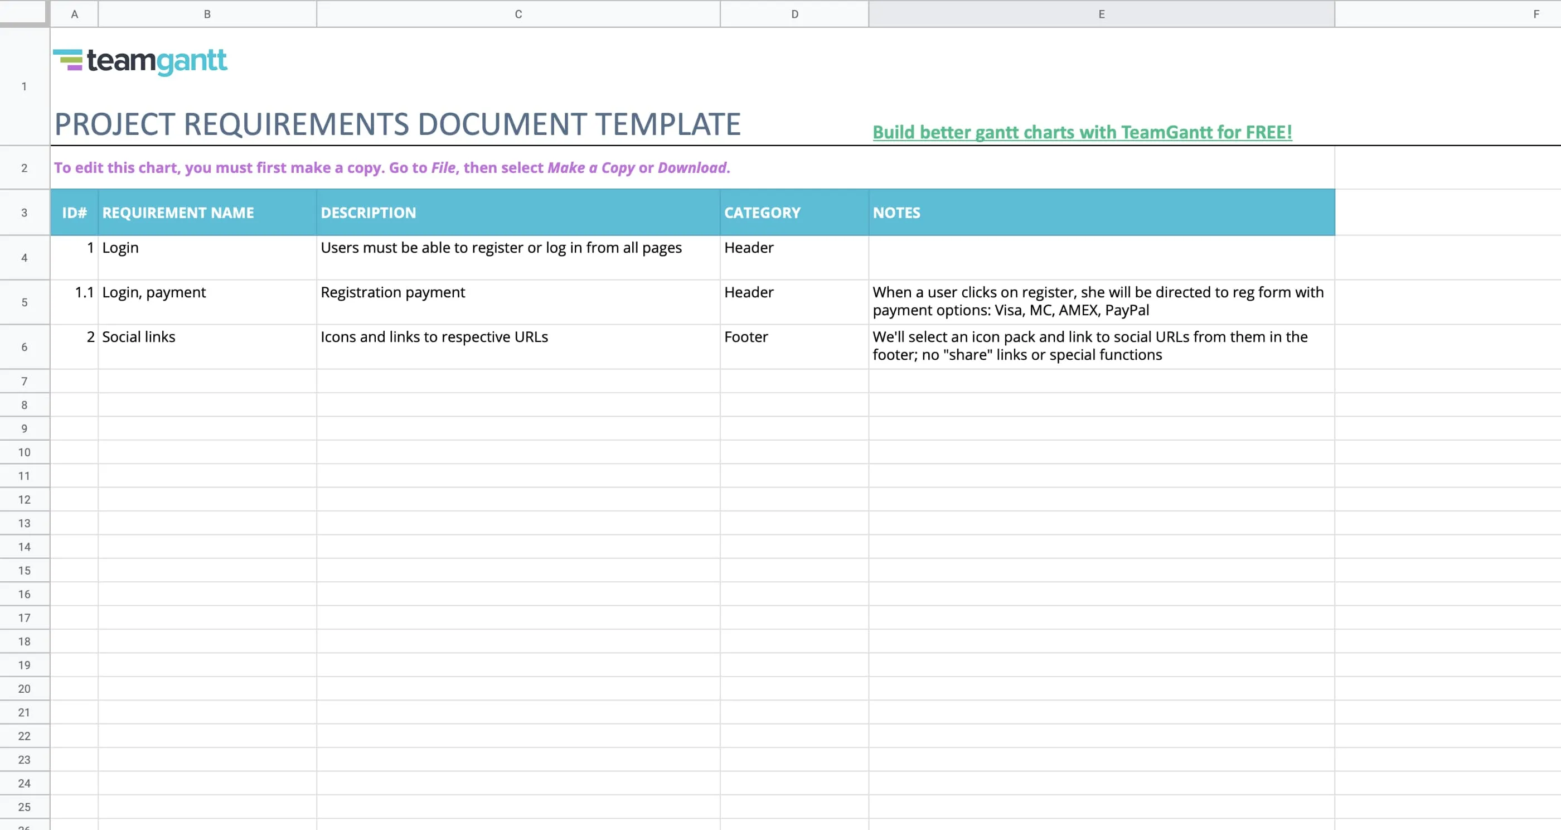Viewport: 1561px width, 830px height.
Task: Select column C header
Action: pyautogui.click(x=518, y=14)
